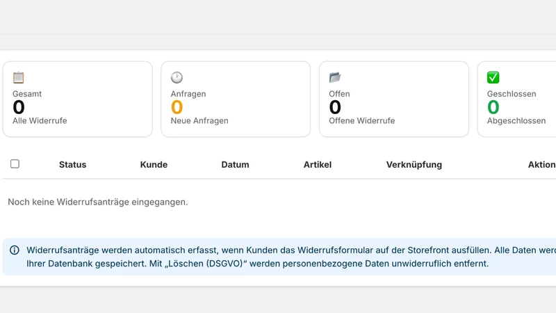This screenshot has width=556, height=313.
Task: Sort by the Datum column header
Action: (x=235, y=165)
